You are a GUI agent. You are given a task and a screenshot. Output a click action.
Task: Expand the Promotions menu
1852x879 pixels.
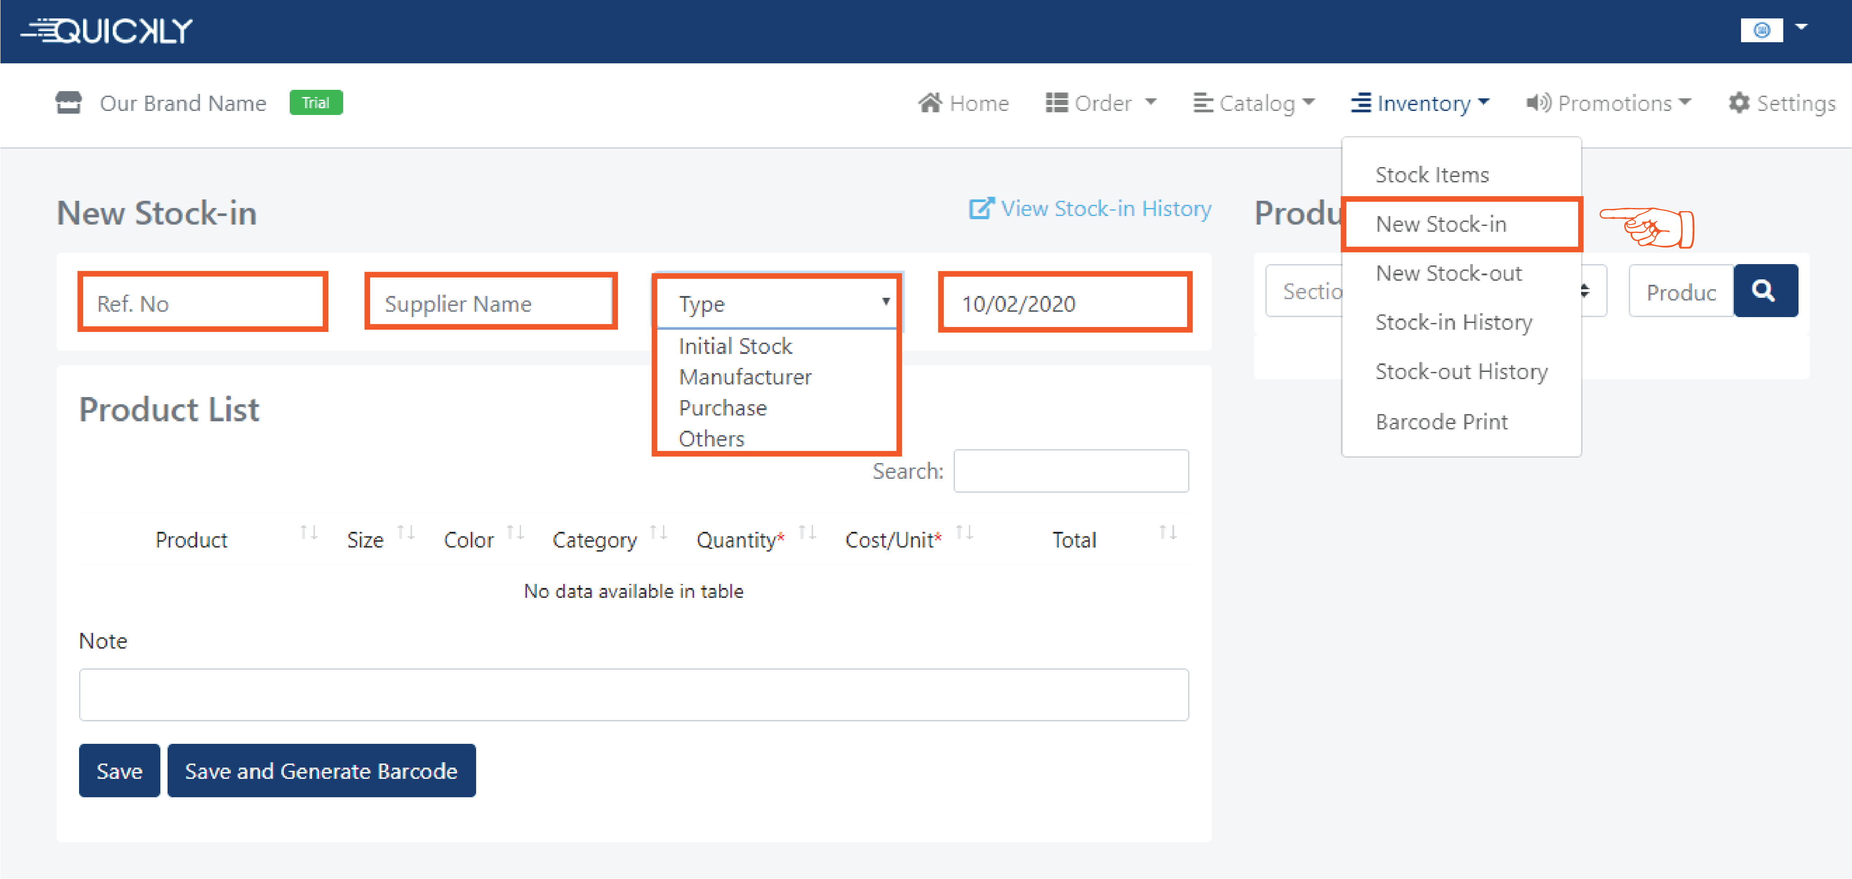1608,103
